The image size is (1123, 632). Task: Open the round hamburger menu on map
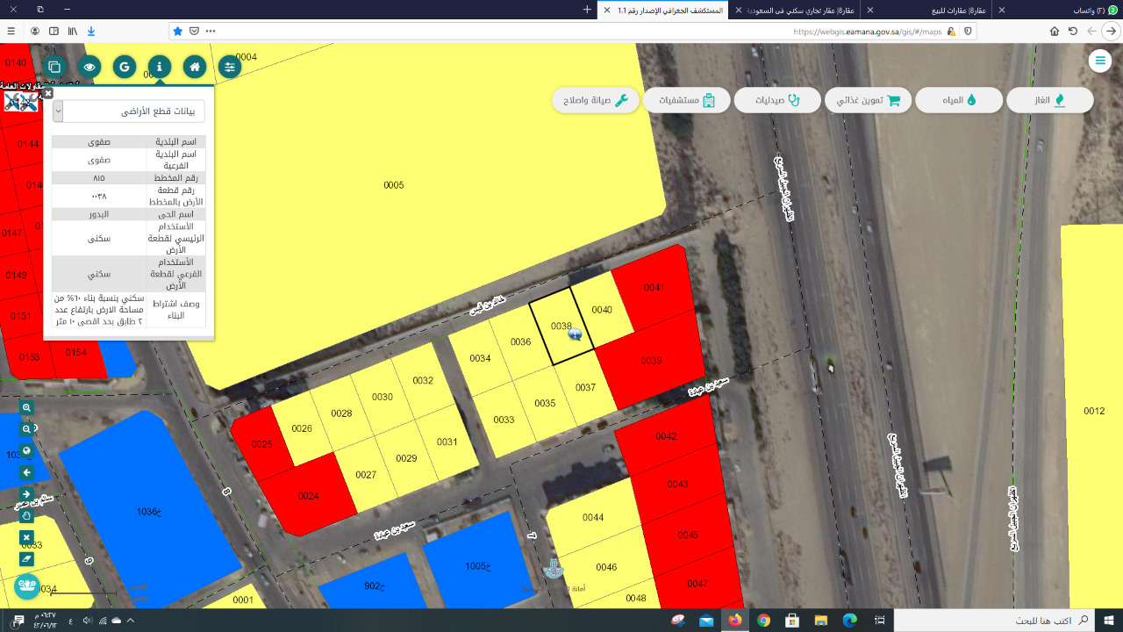[1099, 61]
